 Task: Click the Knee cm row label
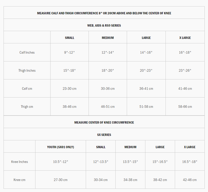(x=20, y=180)
